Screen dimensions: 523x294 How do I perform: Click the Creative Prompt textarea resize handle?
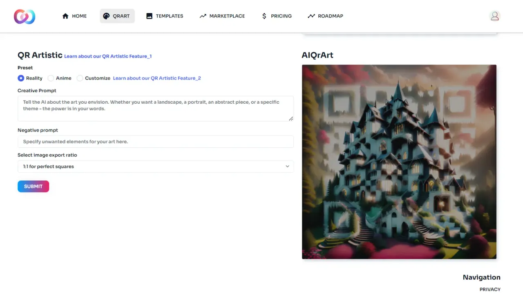(x=291, y=118)
